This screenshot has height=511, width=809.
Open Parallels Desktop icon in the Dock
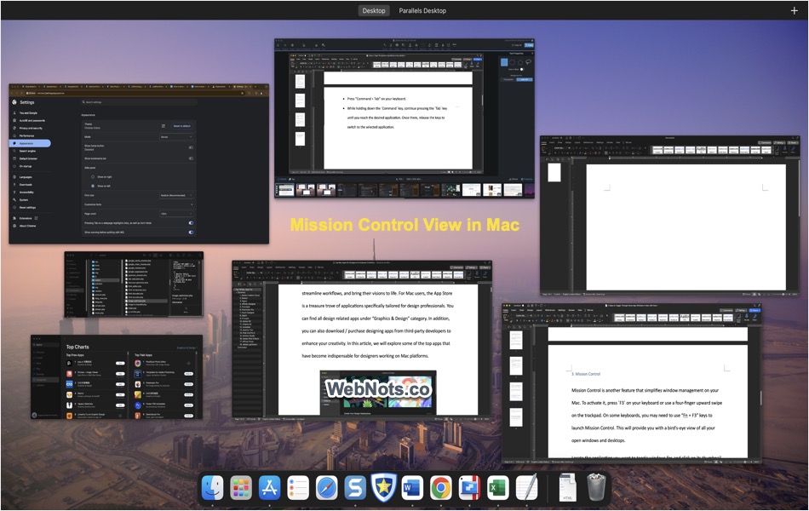[469, 488]
